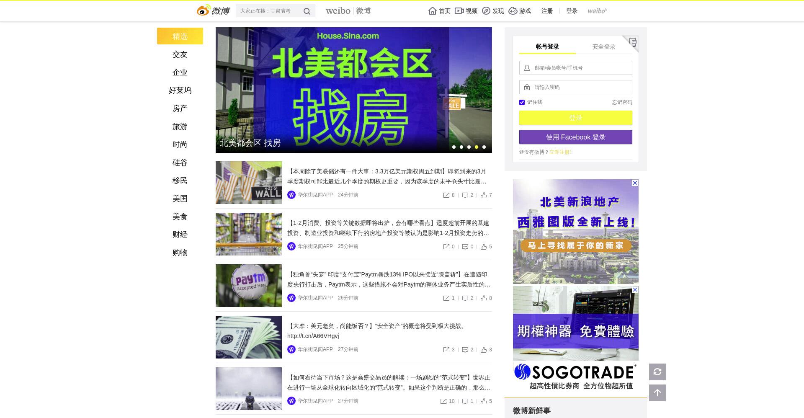This screenshot has height=418, width=804.
Task: Switch to 帐号登录 tab
Action: (x=547, y=46)
